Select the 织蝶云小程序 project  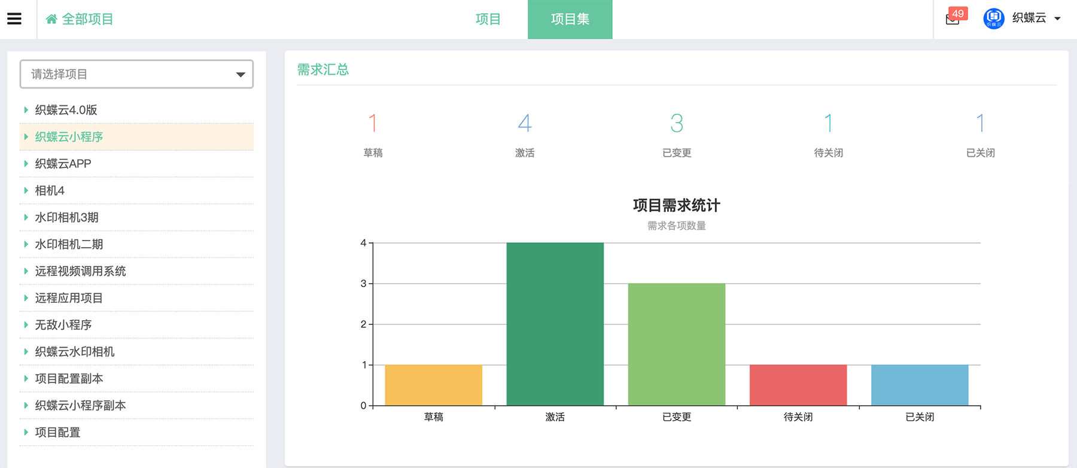click(x=69, y=137)
